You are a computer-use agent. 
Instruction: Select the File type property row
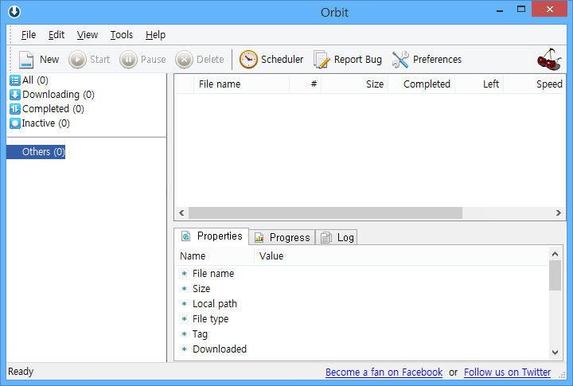(362, 319)
